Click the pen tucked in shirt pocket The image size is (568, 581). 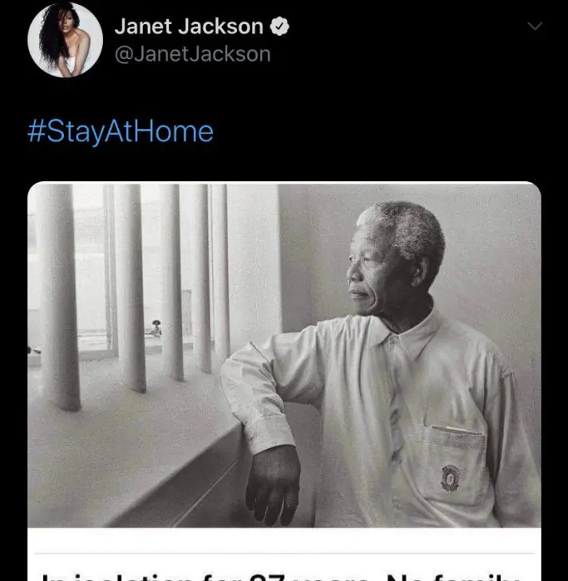click(x=458, y=430)
